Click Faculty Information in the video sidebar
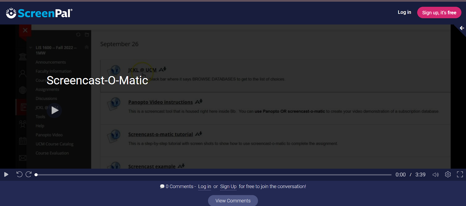 pyautogui.click(x=53, y=71)
